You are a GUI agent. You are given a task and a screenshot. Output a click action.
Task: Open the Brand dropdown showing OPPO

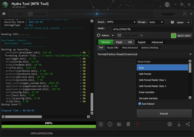pyautogui.click(x=121, y=22)
